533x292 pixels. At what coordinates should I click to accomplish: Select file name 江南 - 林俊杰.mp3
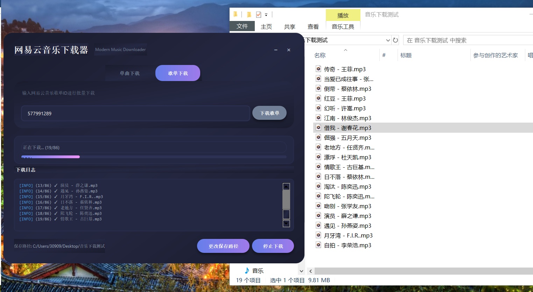pyautogui.click(x=348, y=118)
